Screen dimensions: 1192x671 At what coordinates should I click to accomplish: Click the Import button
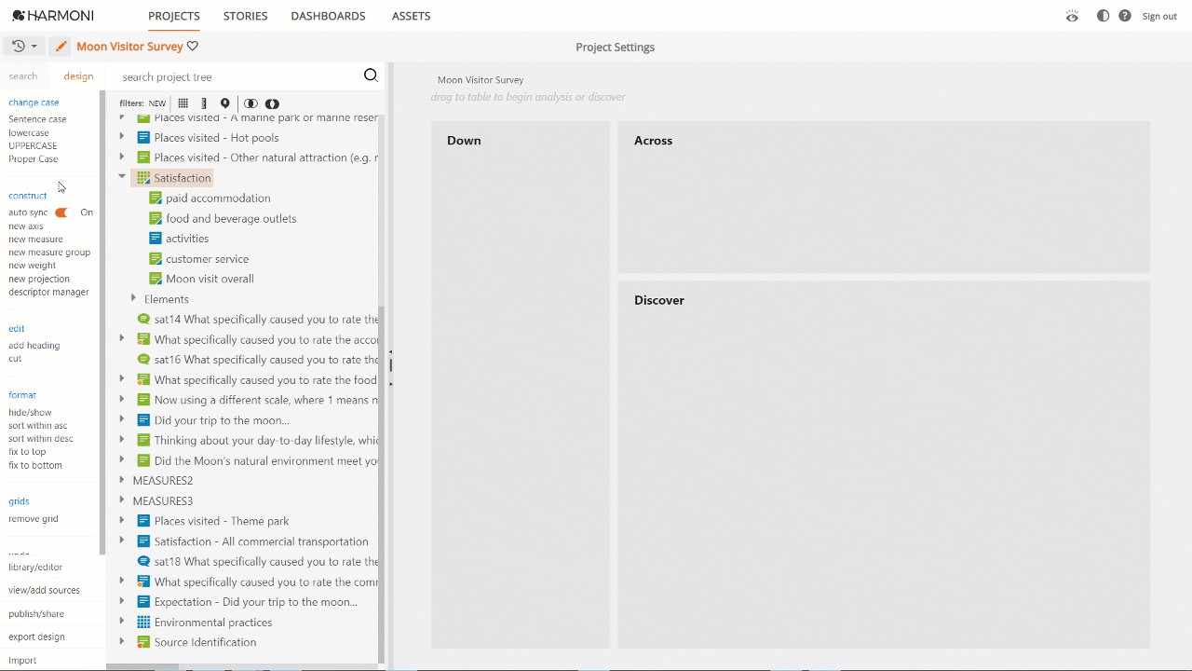tap(22, 660)
